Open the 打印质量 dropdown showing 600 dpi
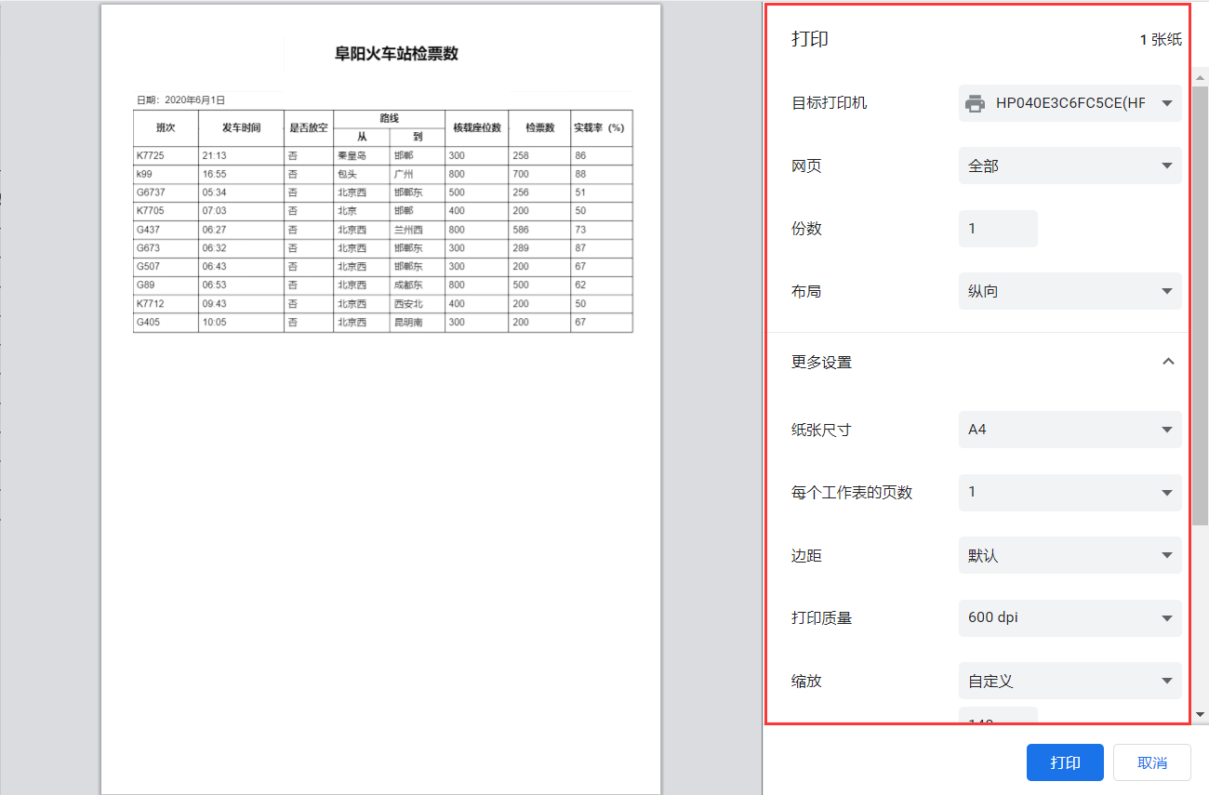The image size is (1209, 795). click(1070, 617)
